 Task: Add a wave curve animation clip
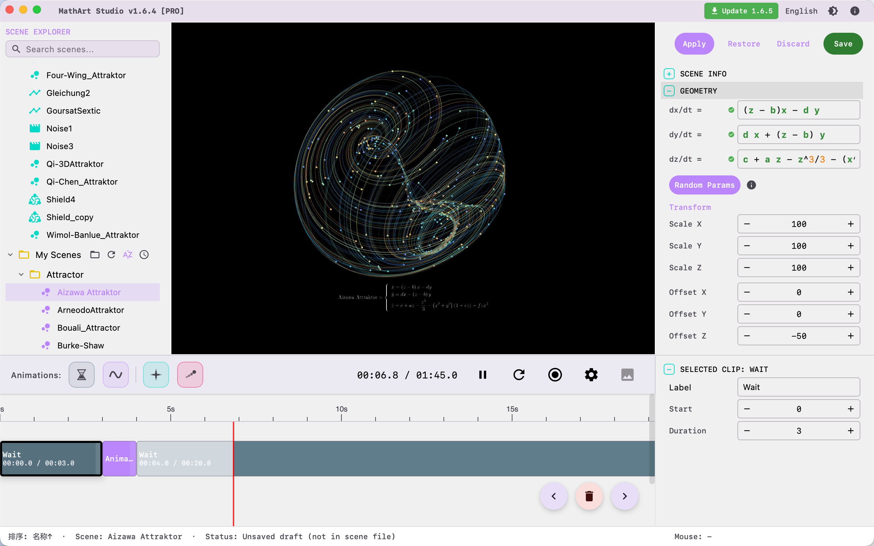(x=116, y=375)
